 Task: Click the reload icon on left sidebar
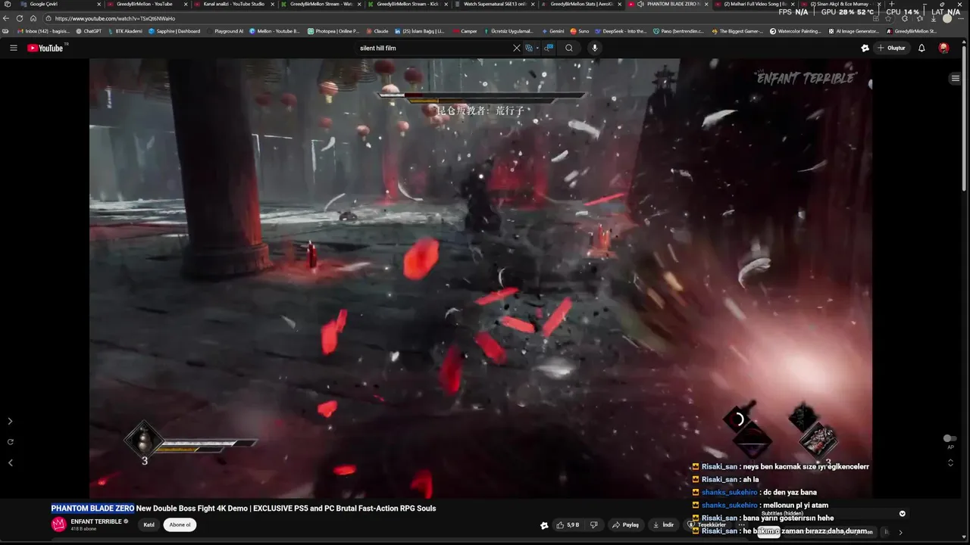[11, 441]
